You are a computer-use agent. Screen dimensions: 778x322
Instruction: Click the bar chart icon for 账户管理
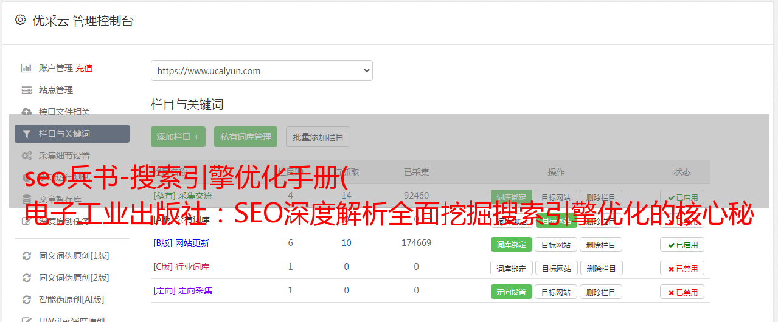click(x=27, y=68)
